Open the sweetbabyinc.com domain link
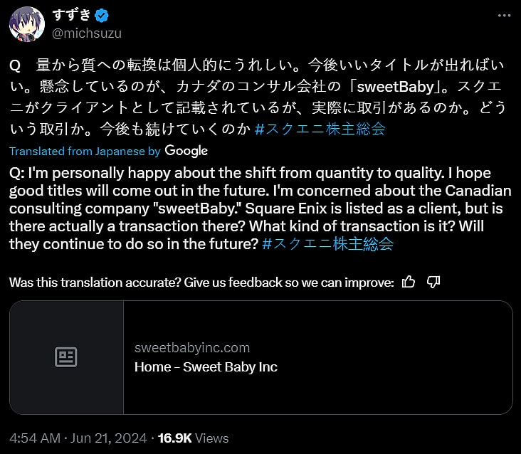 pyautogui.click(x=192, y=348)
